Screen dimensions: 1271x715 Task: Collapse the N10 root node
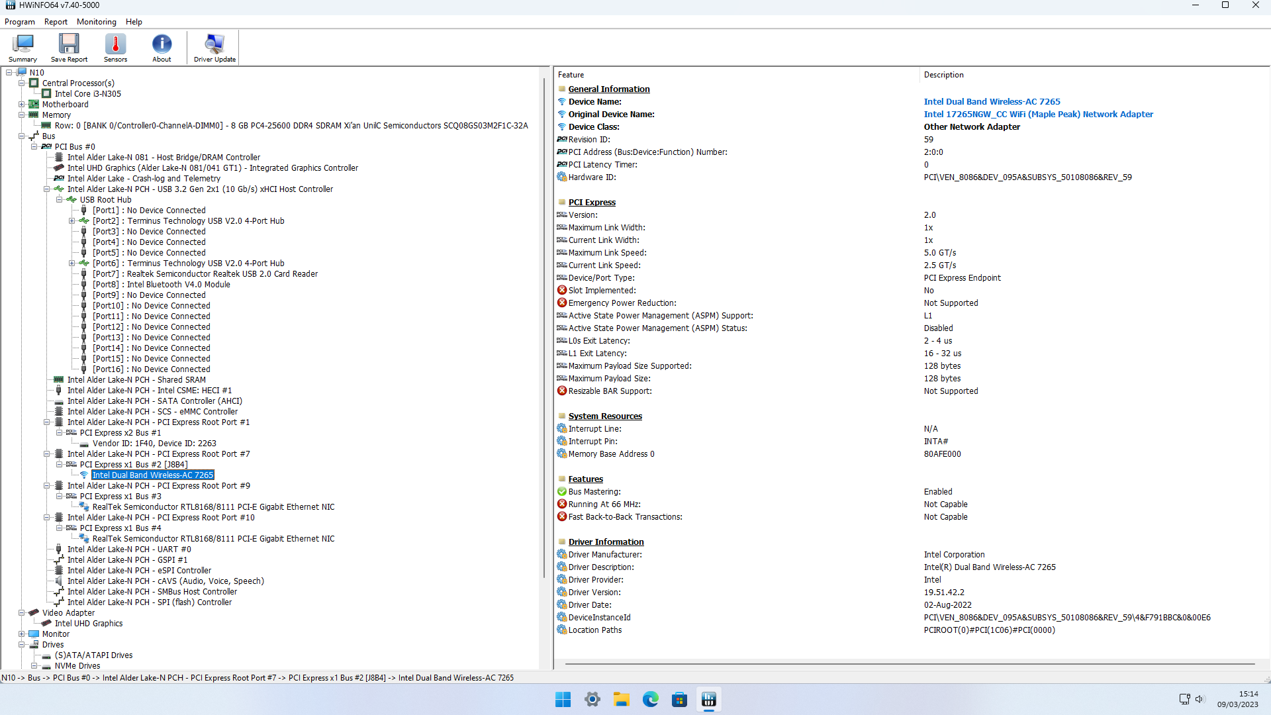pyautogui.click(x=9, y=73)
